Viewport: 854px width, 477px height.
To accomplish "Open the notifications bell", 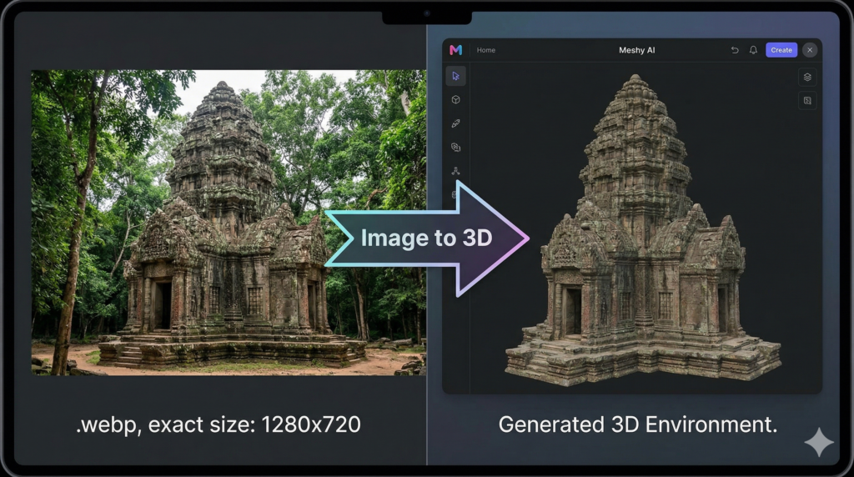I will pyautogui.click(x=753, y=50).
